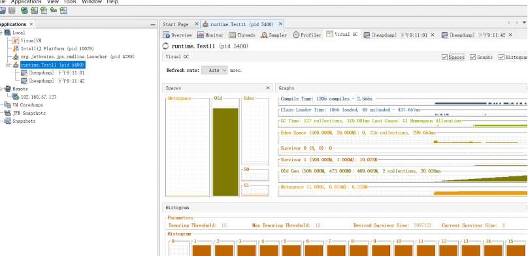Close the heapdump 9:11:42 tab
The width and height of the screenshot is (528, 256).
pyautogui.click(x=510, y=35)
